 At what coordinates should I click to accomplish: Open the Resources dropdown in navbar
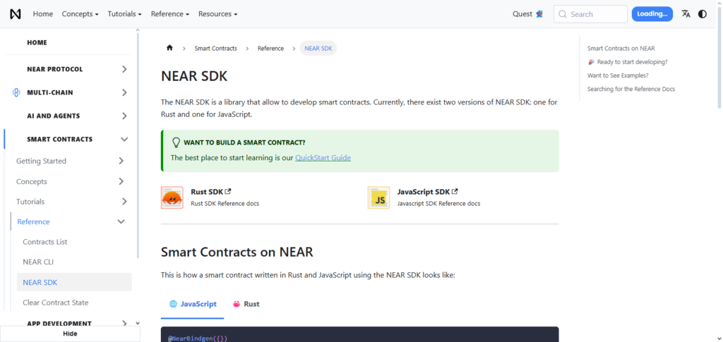(x=218, y=14)
